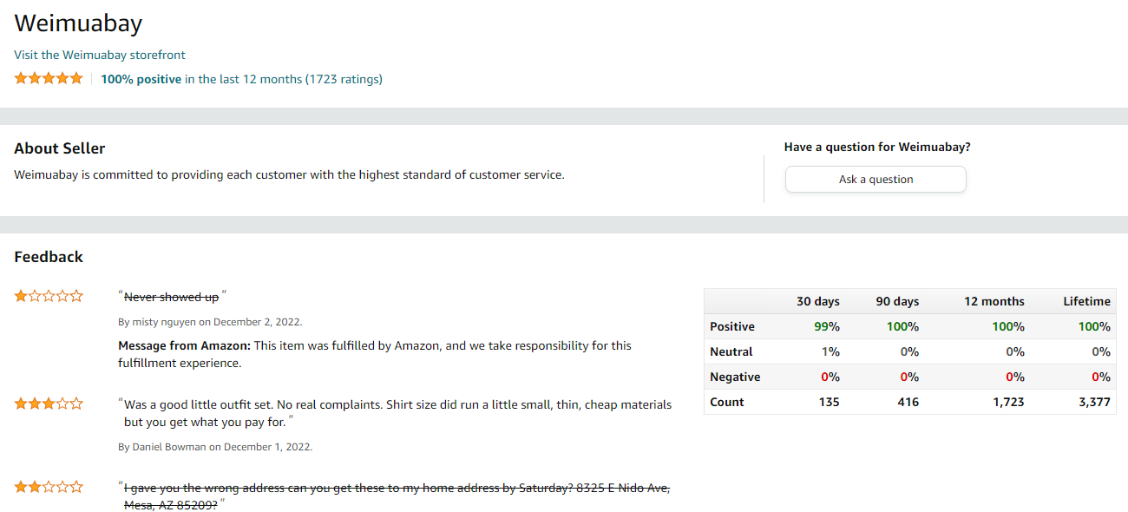Click the 100% positive rating link

pyautogui.click(x=141, y=79)
